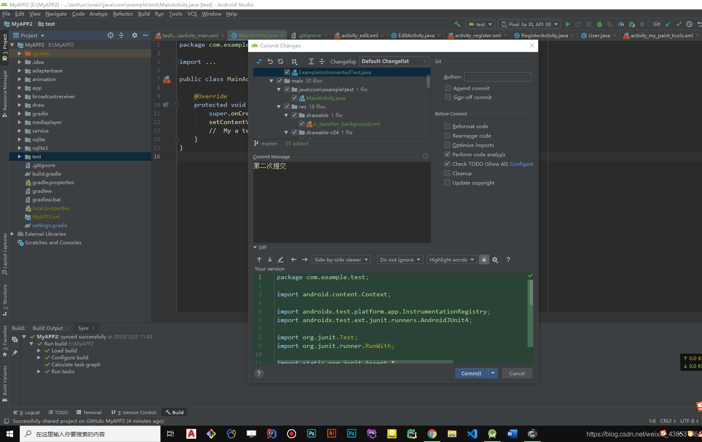The width and height of the screenshot is (702, 442).
Task: Open Chrome from the Windows taskbar
Action: click(432, 434)
